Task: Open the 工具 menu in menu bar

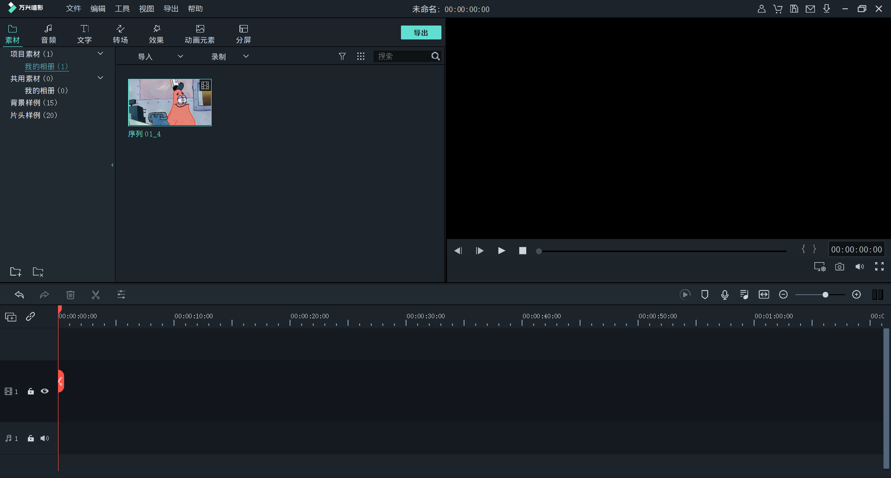Action: click(122, 9)
